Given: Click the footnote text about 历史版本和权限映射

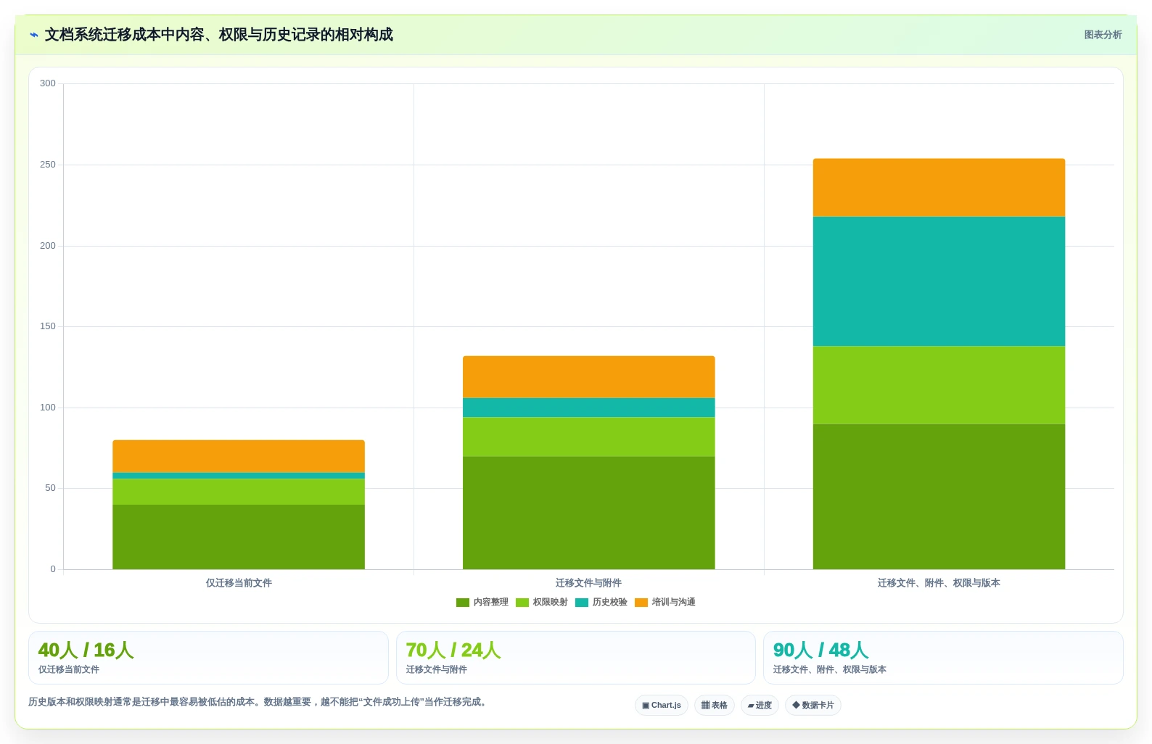Looking at the screenshot, I should pyautogui.click(x=258, y=702).
